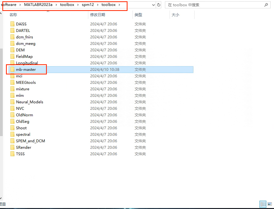Sort by 修改日期 column header
Viewport: 274px width, 209px height.
[x=98, y=15]
